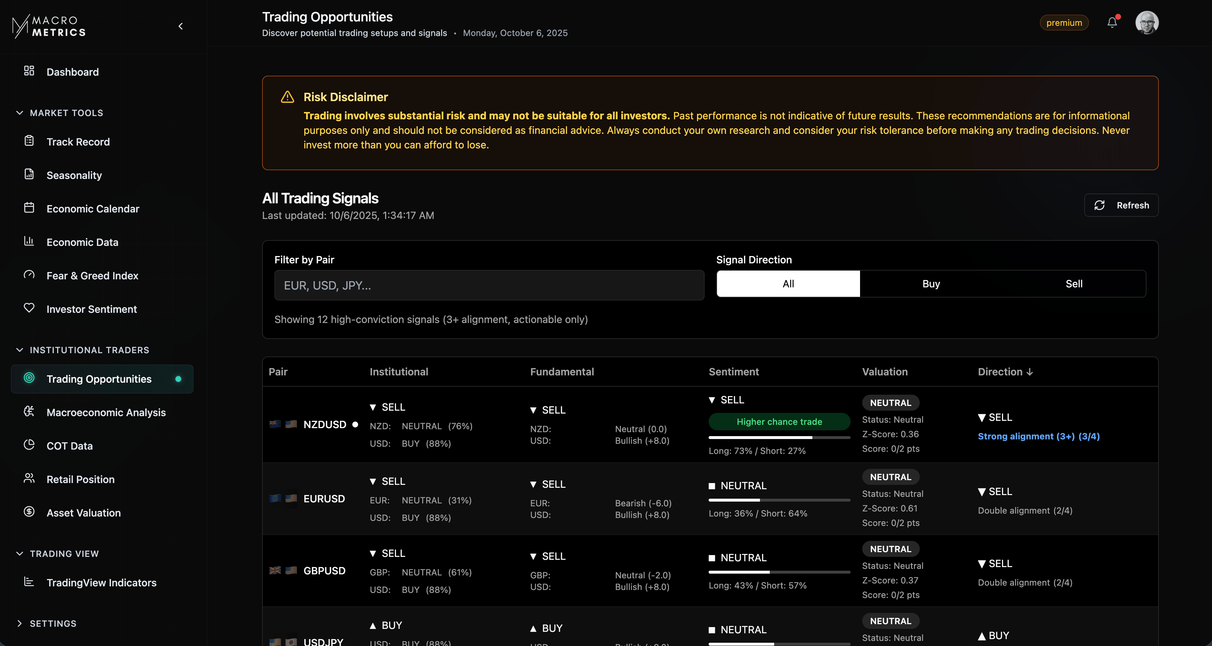Open Economic Calendar page
Image resolution: width=1212 pixels, height=646 pixels.
(x=93, y=209)
